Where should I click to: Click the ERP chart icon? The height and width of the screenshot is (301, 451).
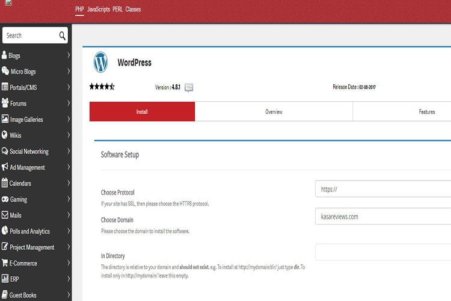click(5, 278)
